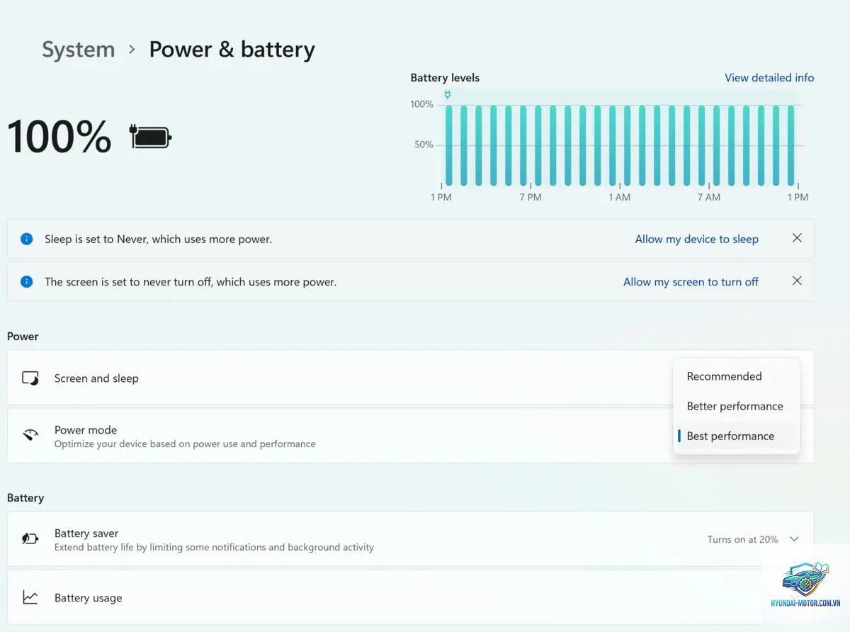Click the 7 PM label on chart
Viewport: 850px width, 632px height.
[530, 197]
